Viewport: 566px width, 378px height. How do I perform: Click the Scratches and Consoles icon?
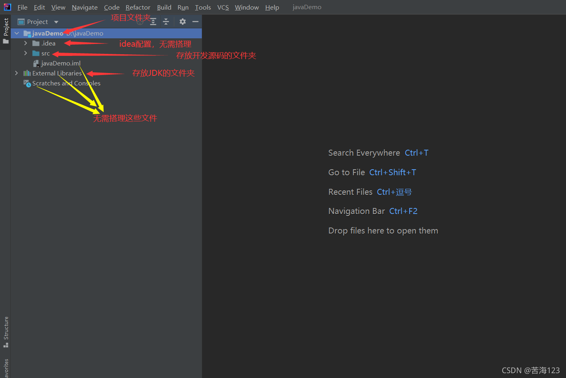27,83
